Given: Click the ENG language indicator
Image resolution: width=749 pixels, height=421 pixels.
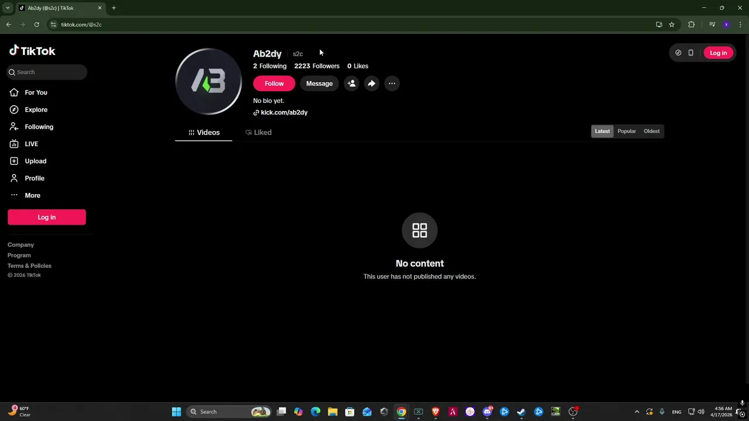Looking at the screenshot, I should coord(676,412).
